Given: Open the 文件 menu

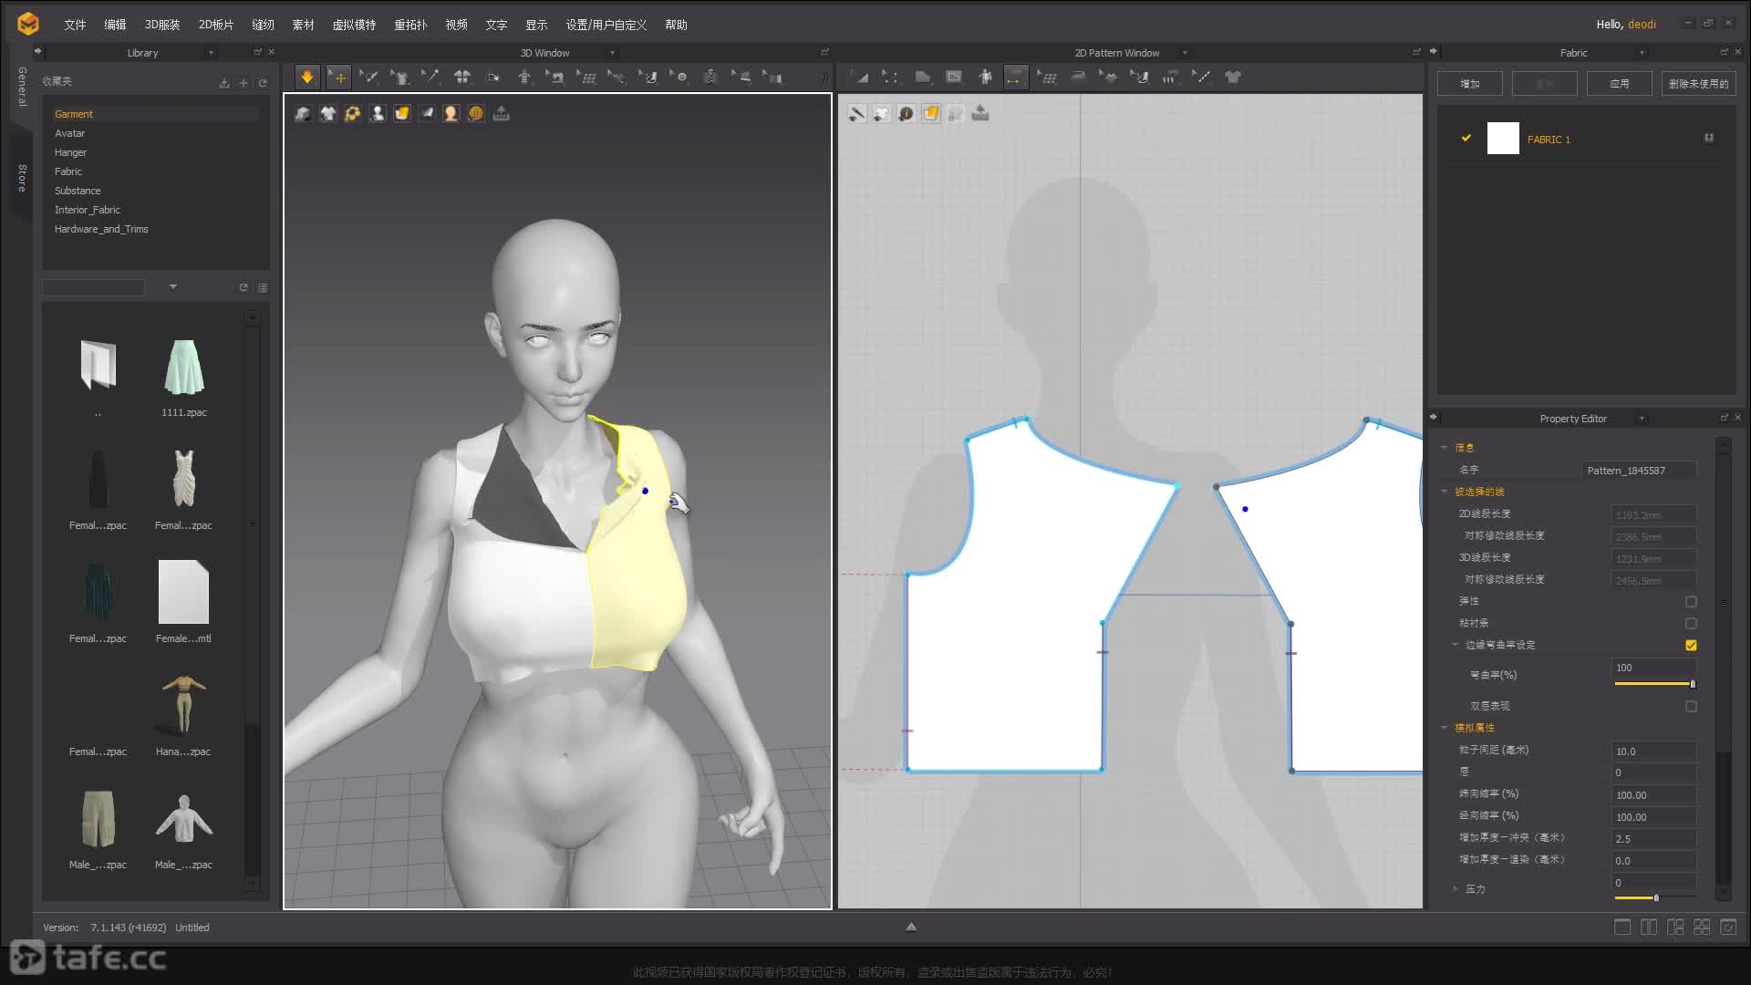Looking at the screenshot, I should click(x=75, y=25).
